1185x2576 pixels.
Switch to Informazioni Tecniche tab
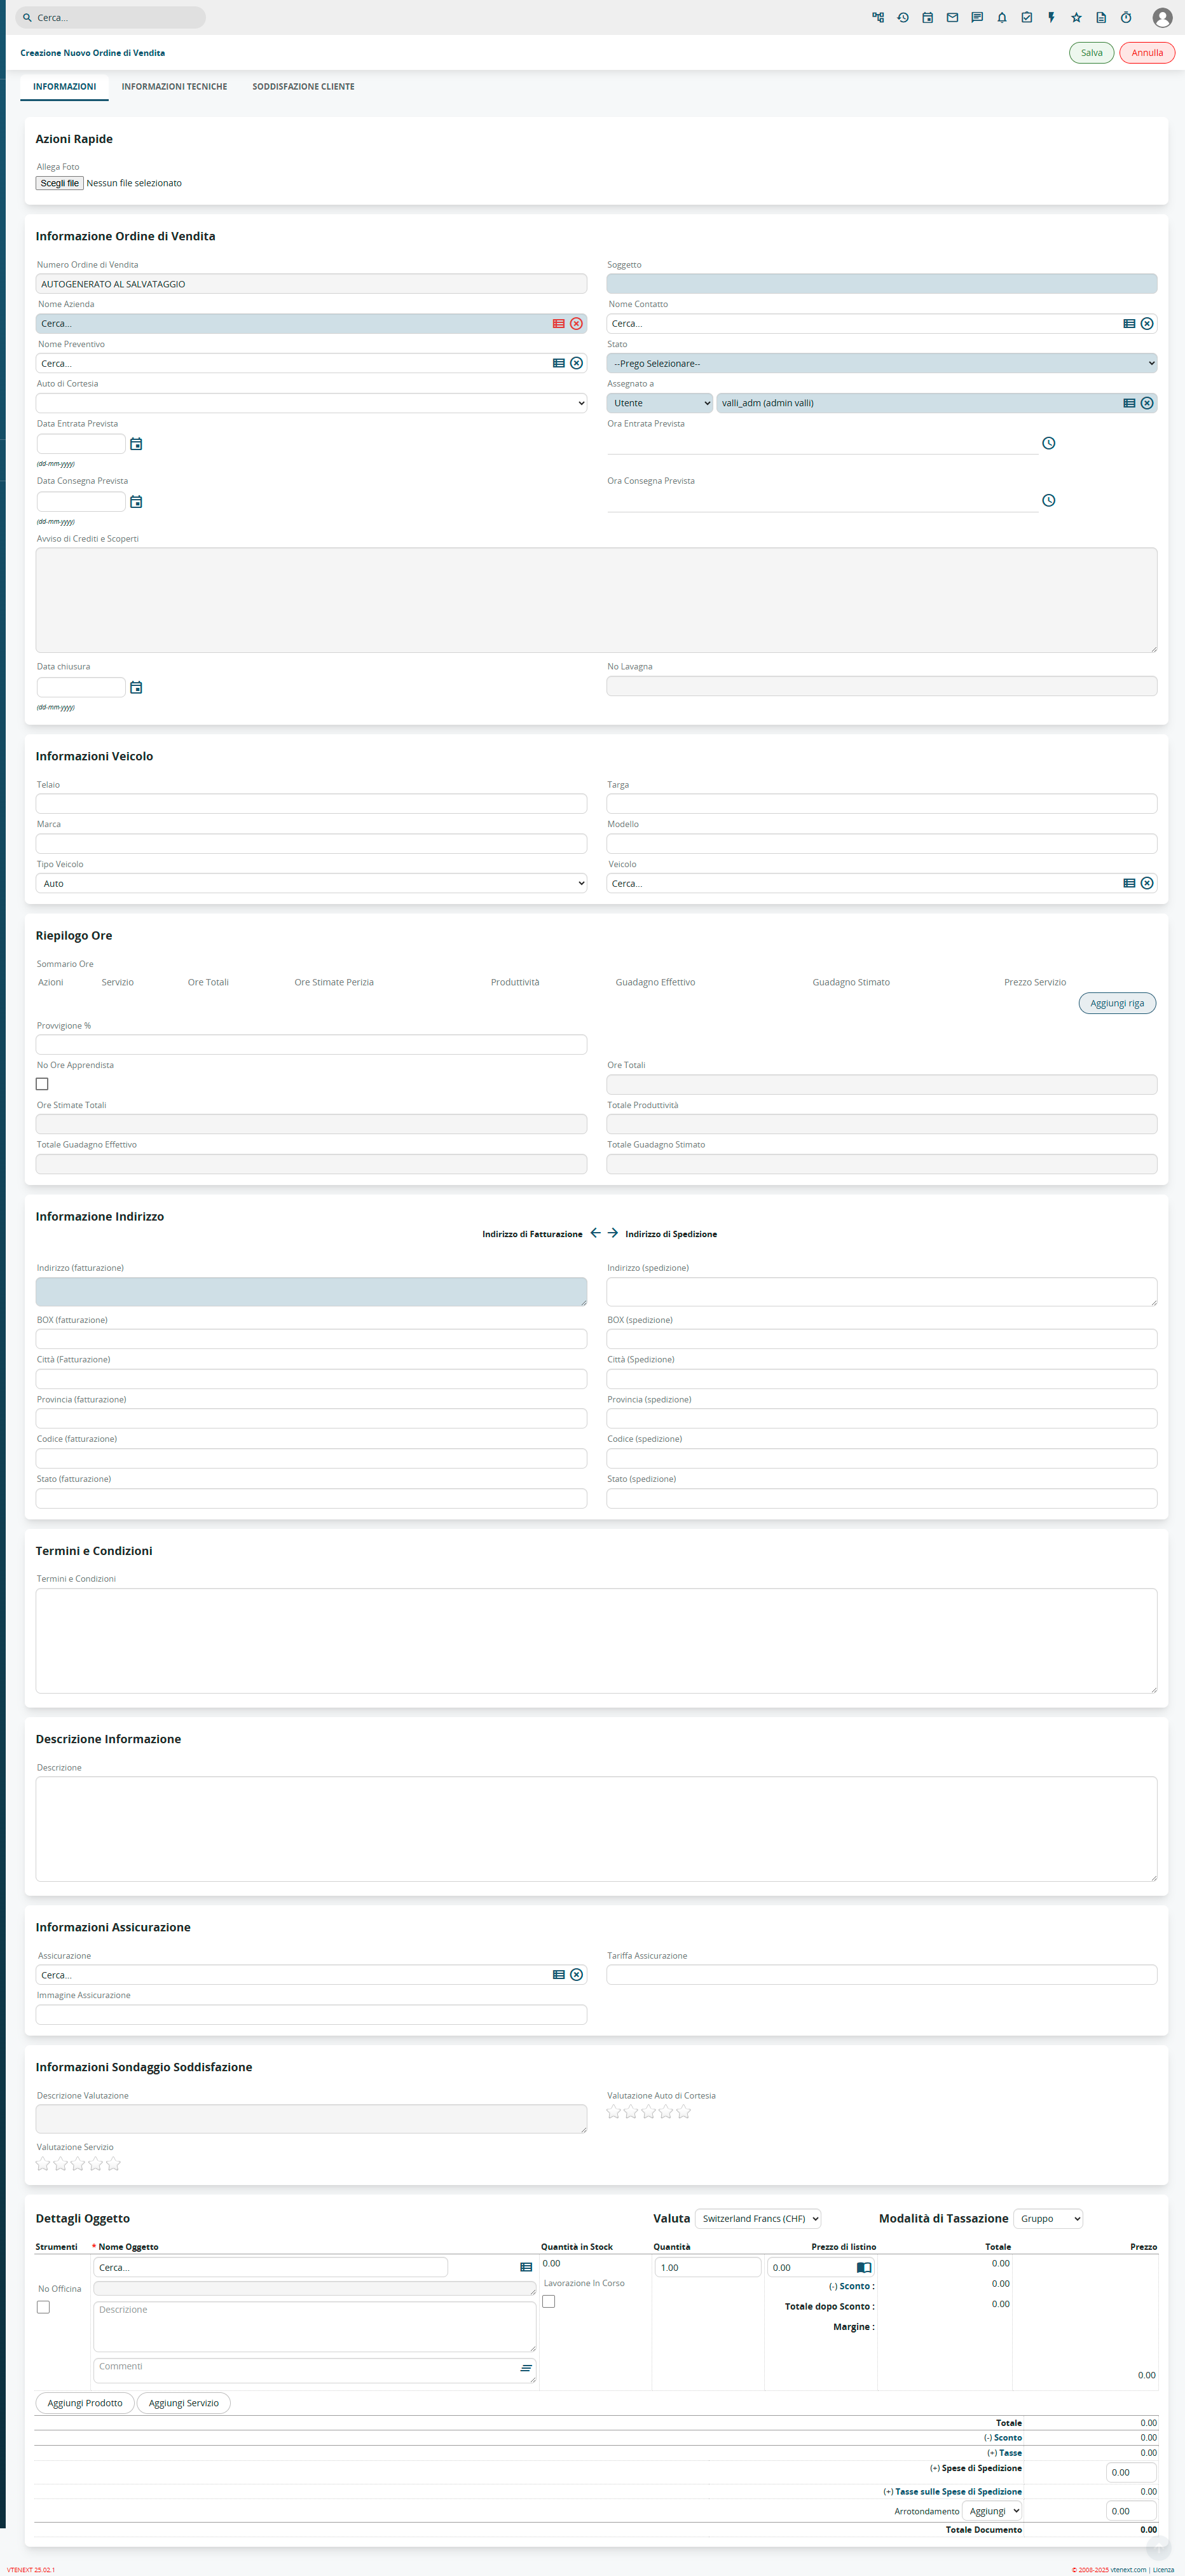174,87
